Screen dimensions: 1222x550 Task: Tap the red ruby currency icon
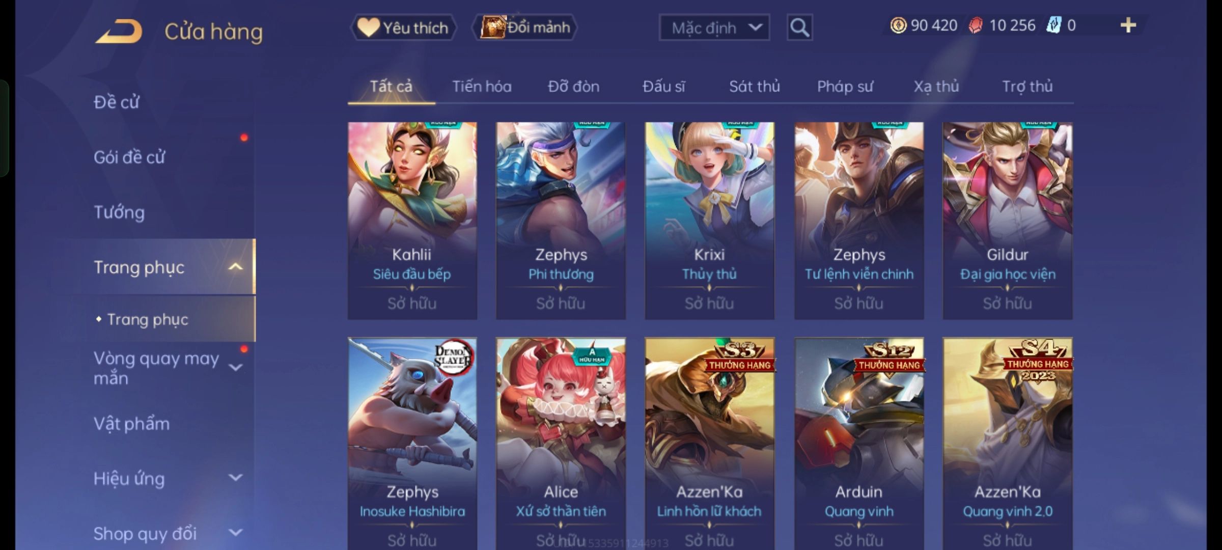coord(976,25)
